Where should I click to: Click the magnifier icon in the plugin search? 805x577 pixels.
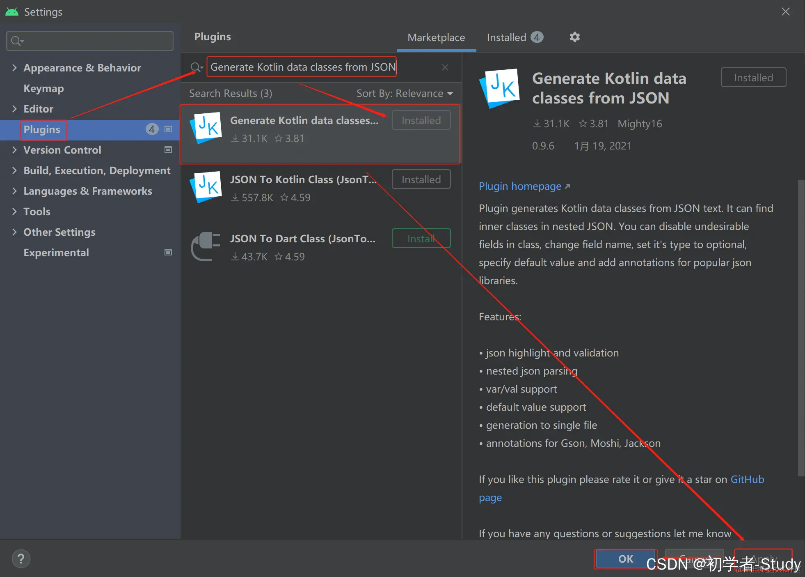[x=196, y=67]
